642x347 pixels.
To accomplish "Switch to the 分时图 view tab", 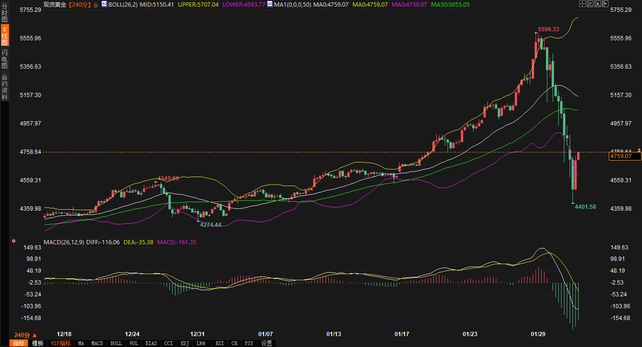I will coord(5,14).
